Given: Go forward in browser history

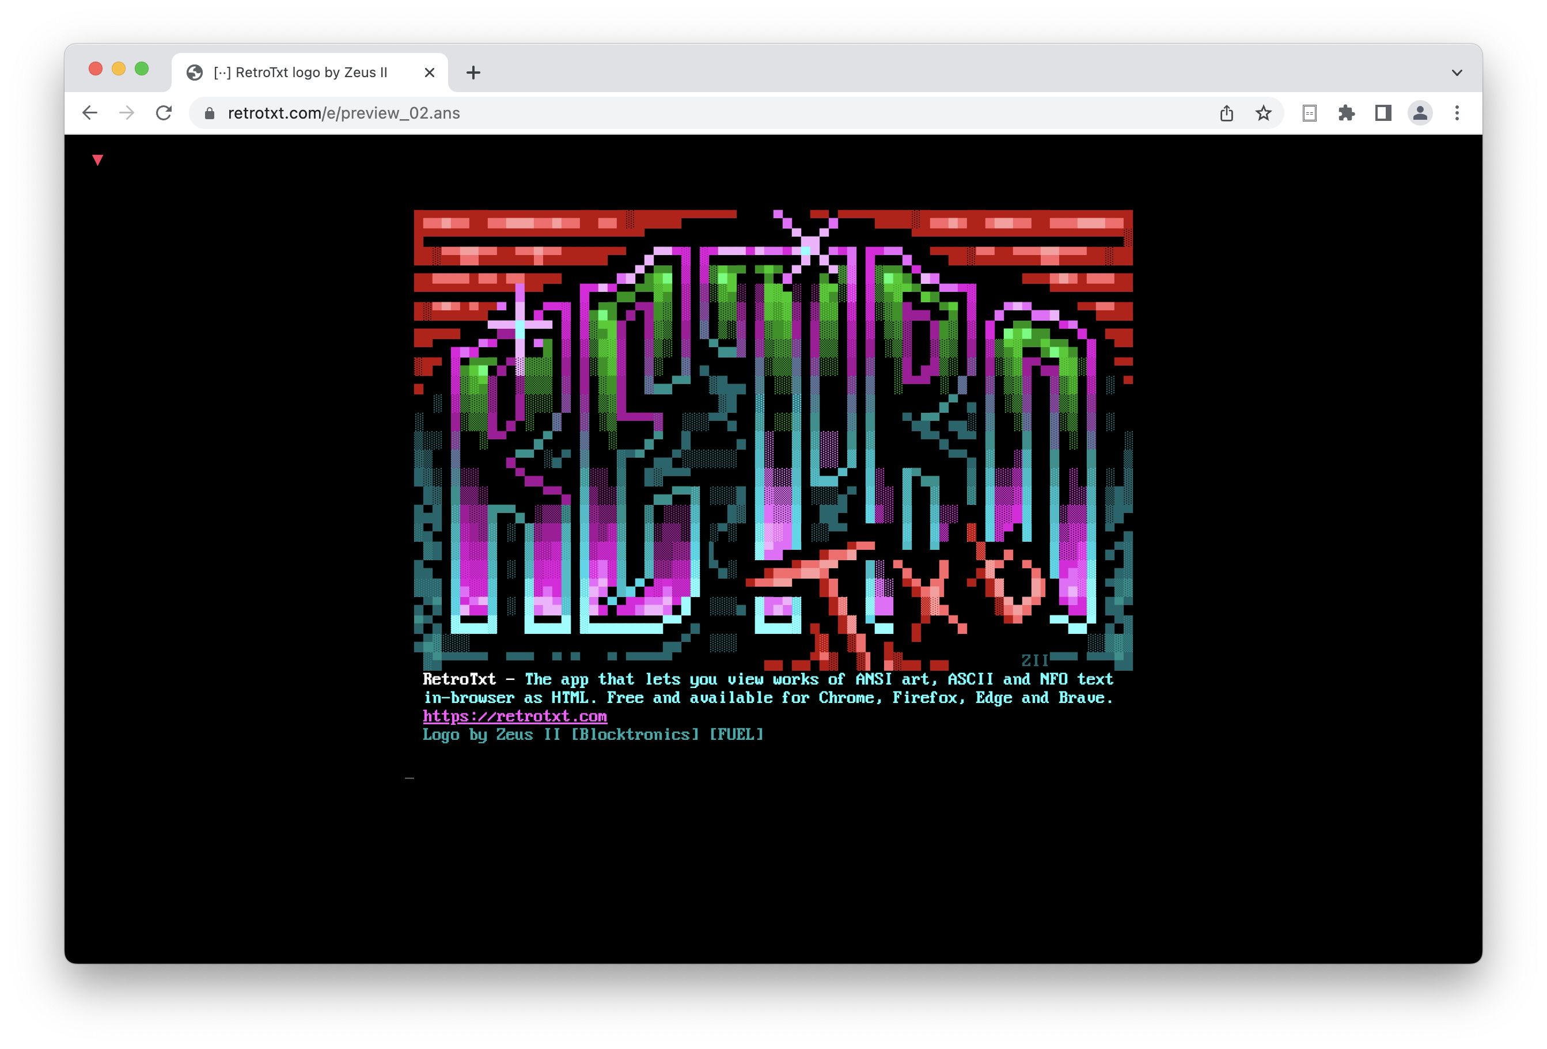Looking at the screenshot, I should click(x=127, y=113).
